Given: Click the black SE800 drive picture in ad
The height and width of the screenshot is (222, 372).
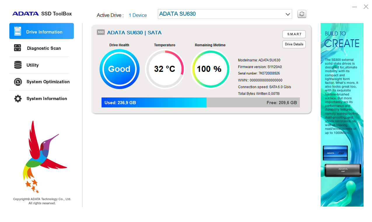Looking at the screenshot, I should click(x=343, y=170).
